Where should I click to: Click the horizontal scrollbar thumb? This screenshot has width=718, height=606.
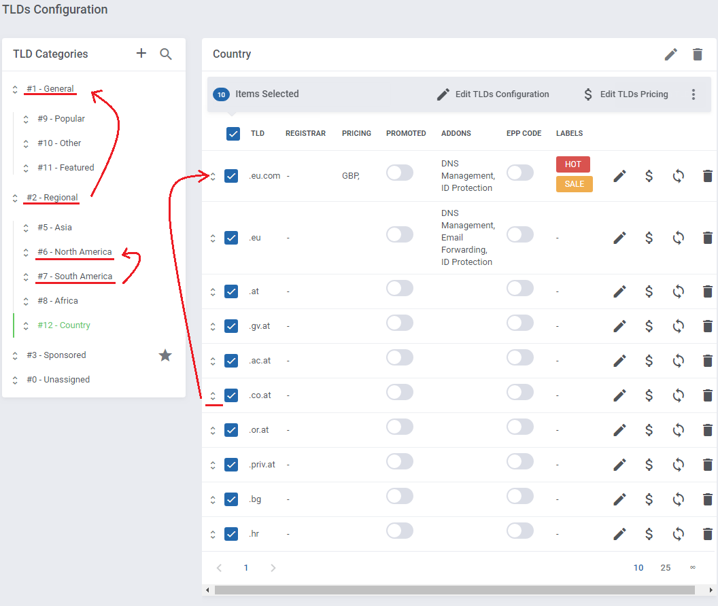455,590
